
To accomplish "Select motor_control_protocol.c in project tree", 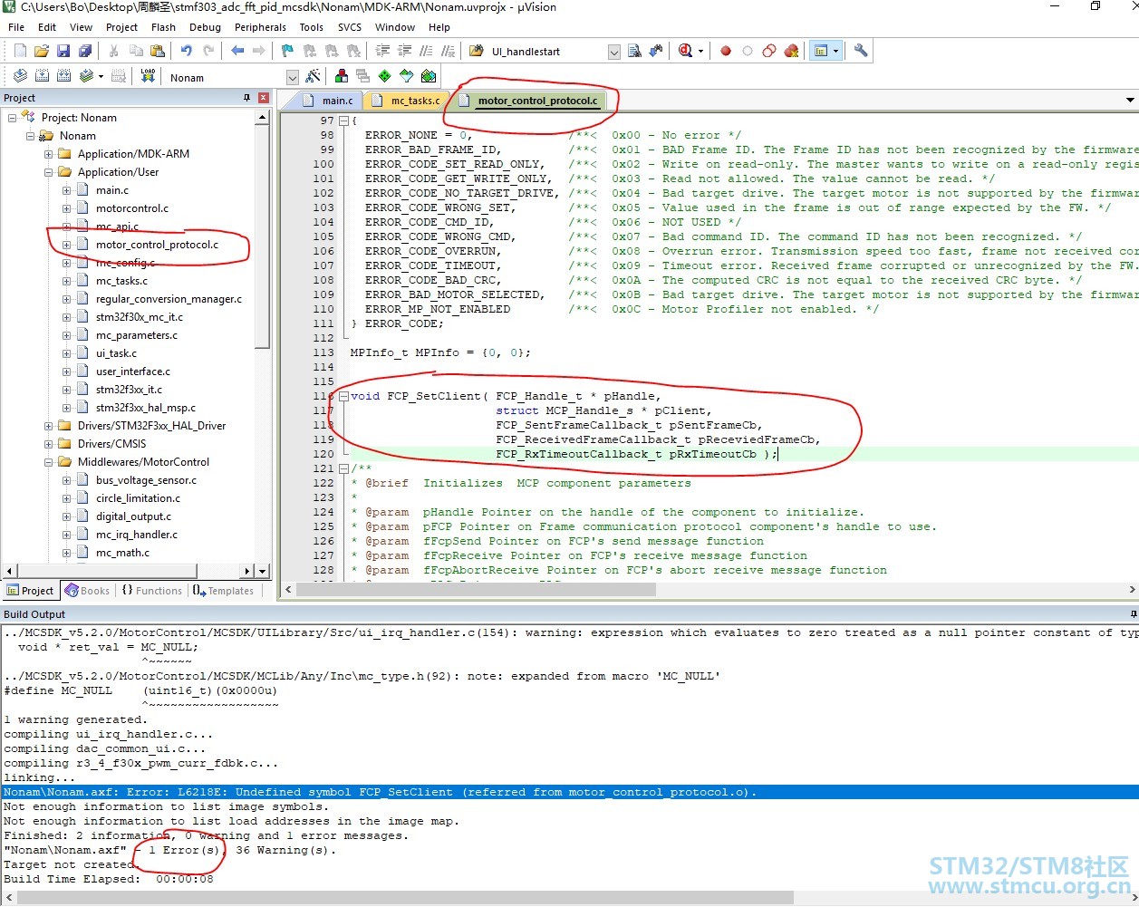I will click(x=157, y=245).
